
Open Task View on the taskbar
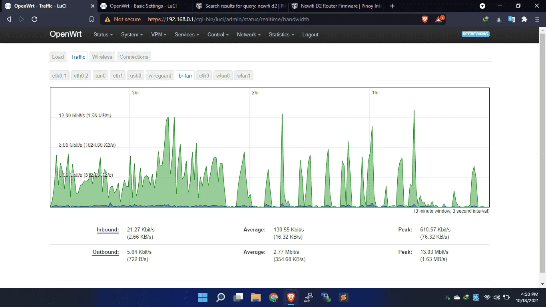click(238, 297)
